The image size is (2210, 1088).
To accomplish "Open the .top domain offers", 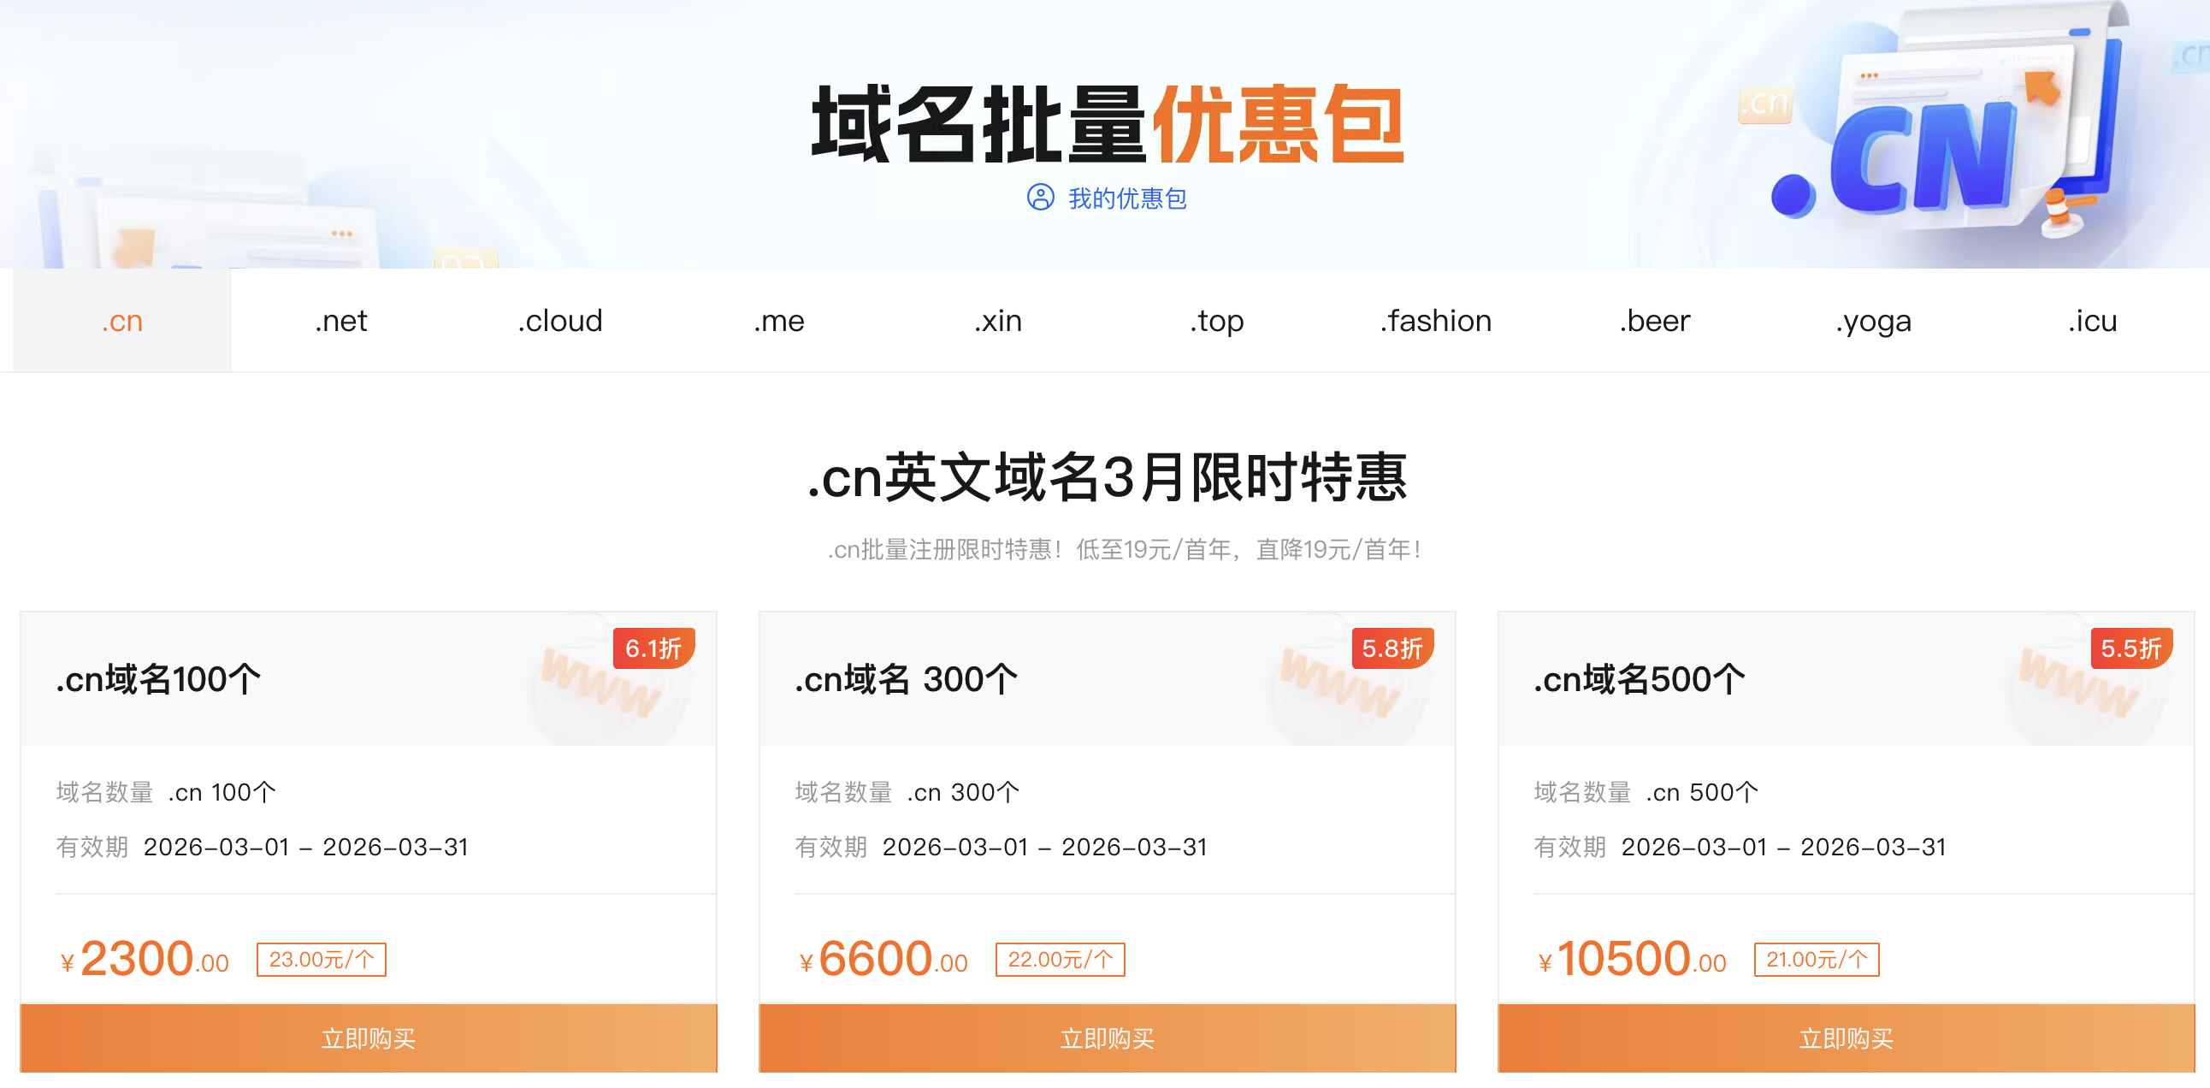I will coord(1216,320).
